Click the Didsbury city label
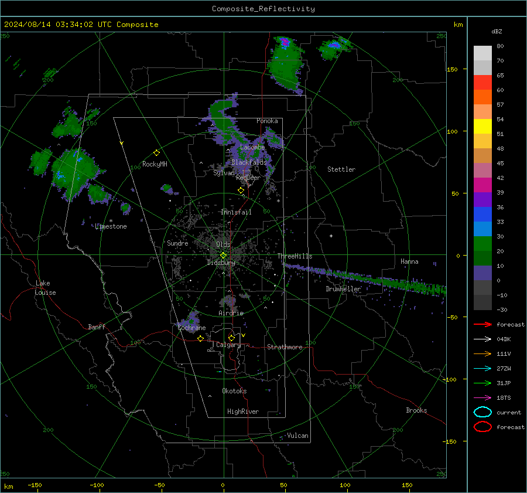This screenshot has width=527, height=493. [221, 263]
